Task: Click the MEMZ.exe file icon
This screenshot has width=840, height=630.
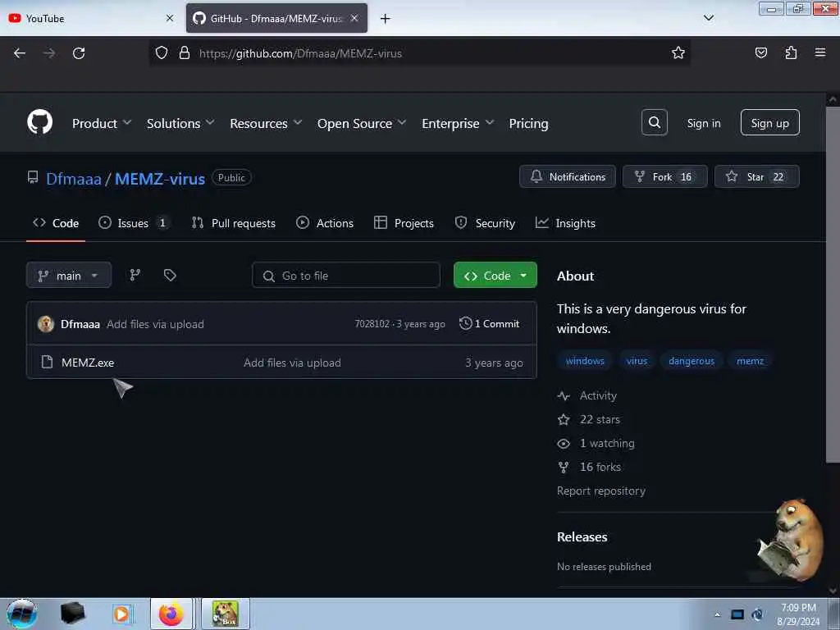Action: point(47,362)
